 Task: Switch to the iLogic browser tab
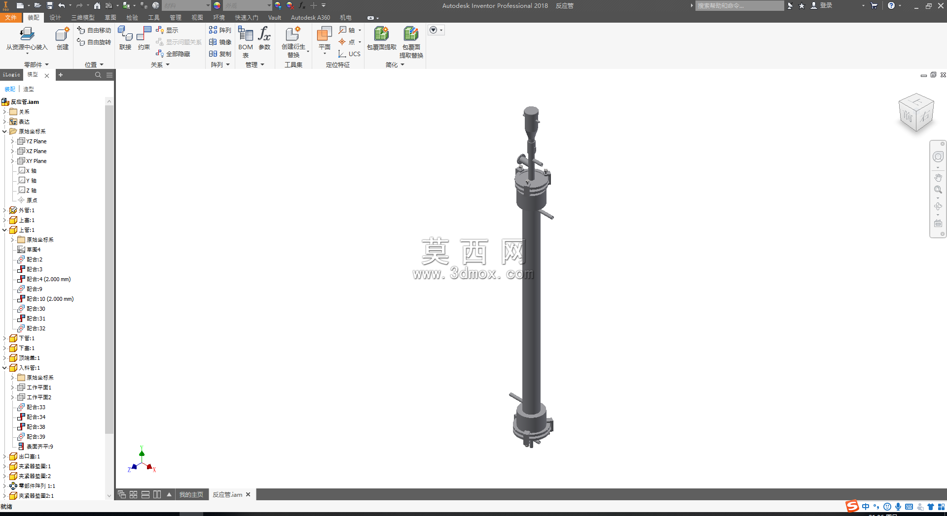pos(11,75)
